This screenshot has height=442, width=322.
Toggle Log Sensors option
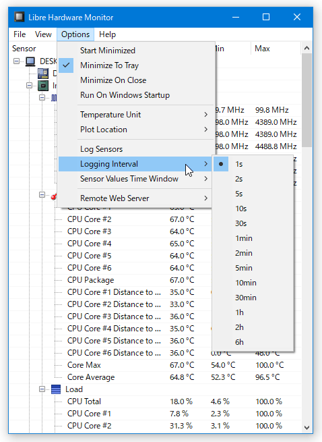pyautogui.click(x=135, y=149)
